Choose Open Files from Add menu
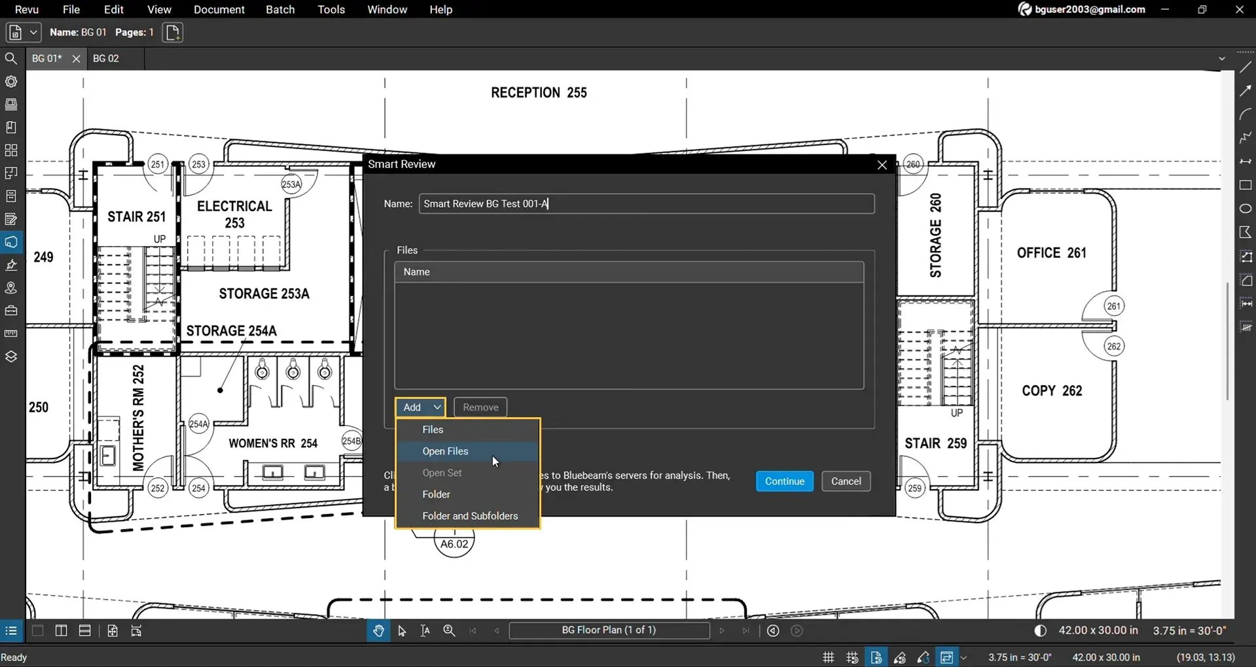Screen dimensions: 1256x667 coord(467,451)
